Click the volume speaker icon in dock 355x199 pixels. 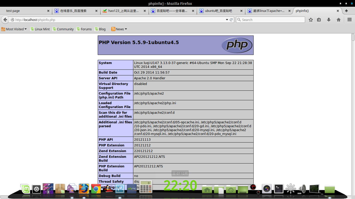click(x=303, y=189)
